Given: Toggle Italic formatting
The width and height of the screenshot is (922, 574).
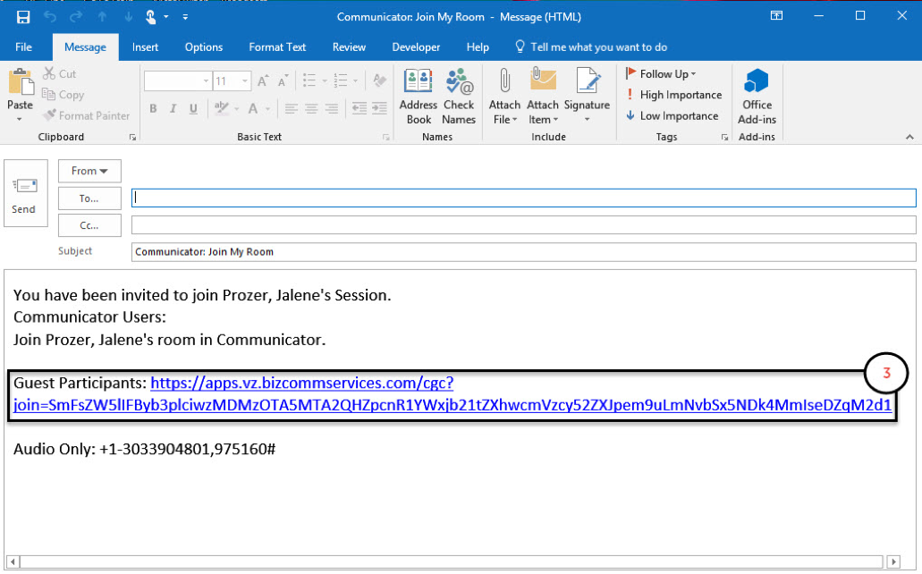Looking at the screenshot, I should [x=173, y=109].
